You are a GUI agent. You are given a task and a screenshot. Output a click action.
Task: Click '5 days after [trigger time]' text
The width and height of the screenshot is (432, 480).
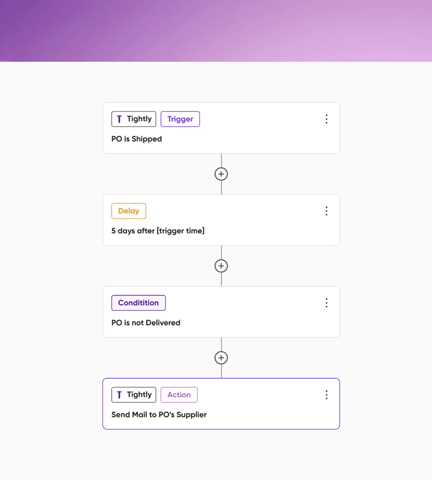coord(158,231)
